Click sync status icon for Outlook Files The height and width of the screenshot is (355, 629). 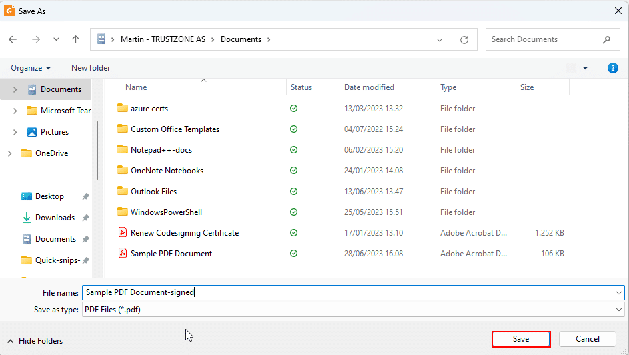(293, 192)
